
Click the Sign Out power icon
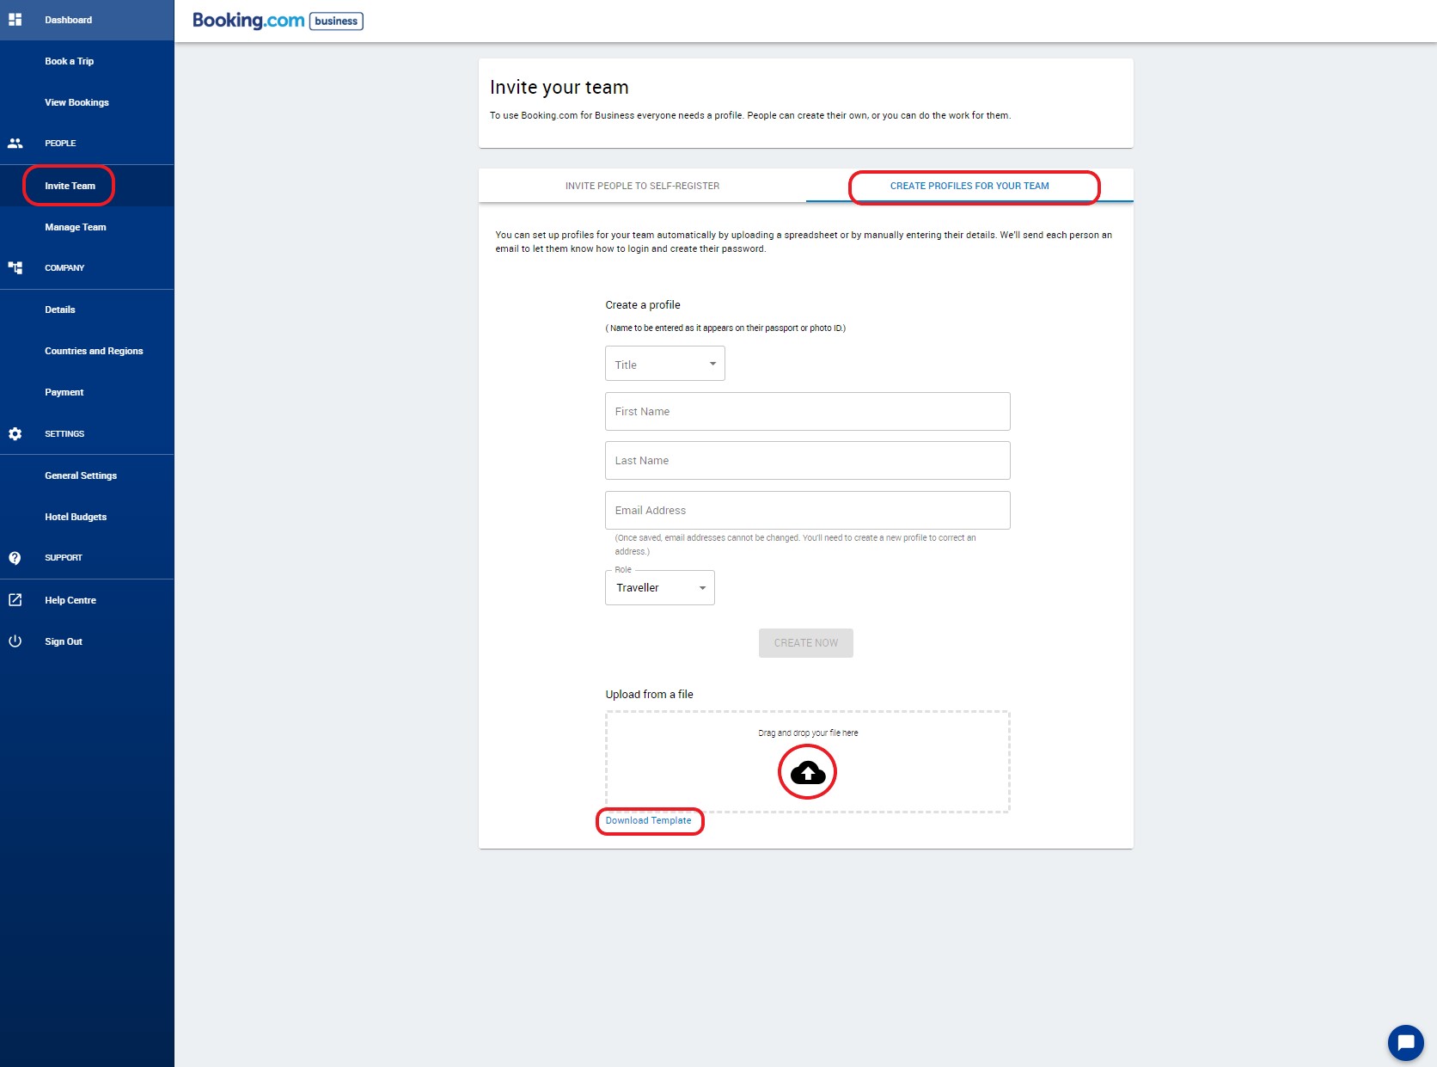click(x=15, y=641)
